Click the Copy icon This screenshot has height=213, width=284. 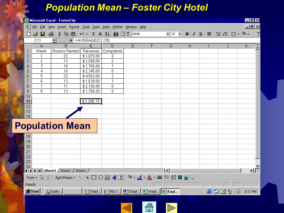(x=67, y=34)
